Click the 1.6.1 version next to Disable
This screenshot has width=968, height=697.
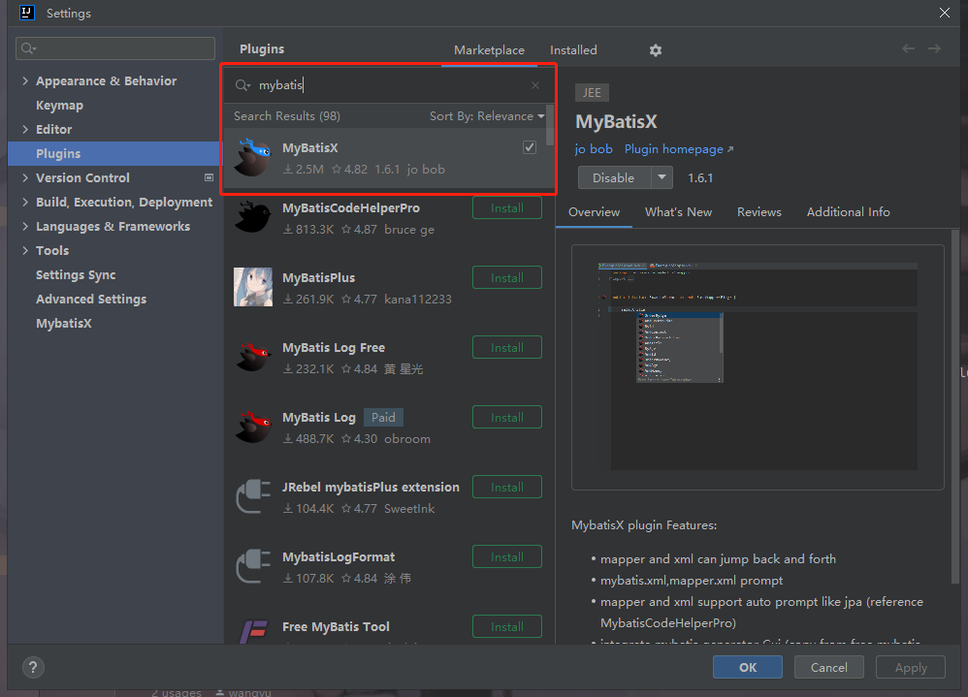tap(700, 177)
